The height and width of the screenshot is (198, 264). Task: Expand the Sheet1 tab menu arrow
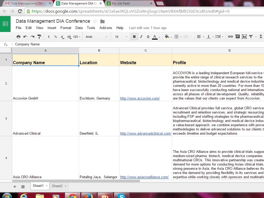[x=47, y=186]
